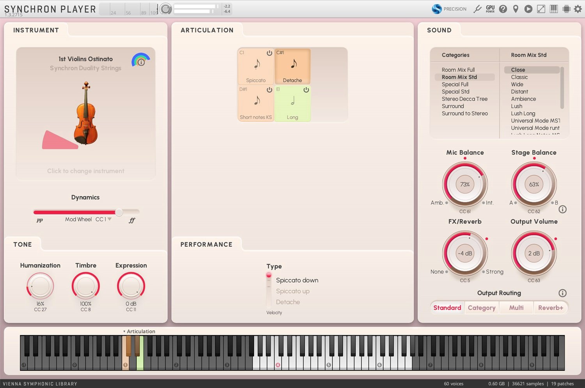Viewport: 585px width, 388px height.
Task: Click the location pin icon in toolbar
Action: pyautogui.click(x=516, y=9)
